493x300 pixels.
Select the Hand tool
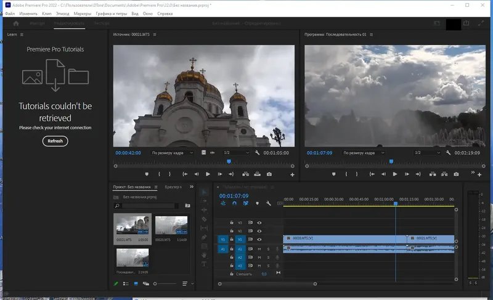pos(205,254)
